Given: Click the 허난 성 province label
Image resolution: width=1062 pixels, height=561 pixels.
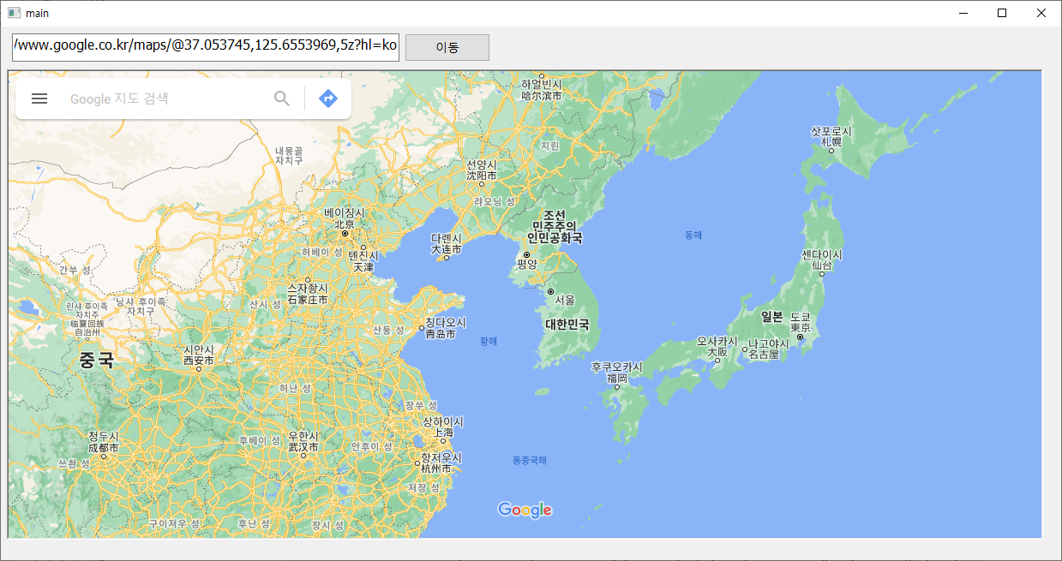Looking at the screenshot, I should pyautogui.click(x=295, y=389).
